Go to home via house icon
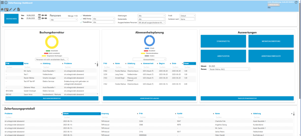The image size is (301, 136). click(2, 9)
